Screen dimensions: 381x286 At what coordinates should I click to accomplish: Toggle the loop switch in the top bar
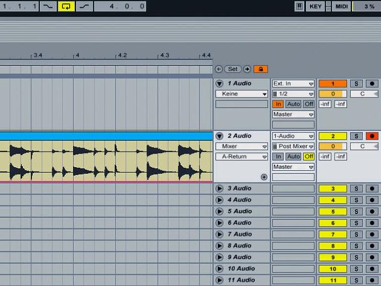pos(66,6)
